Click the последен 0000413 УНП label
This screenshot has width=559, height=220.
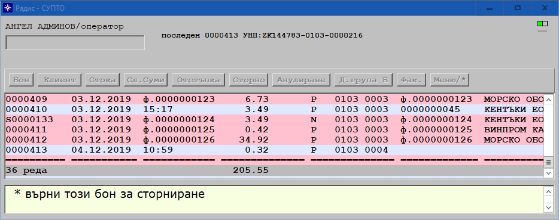[x=262, y=36]
